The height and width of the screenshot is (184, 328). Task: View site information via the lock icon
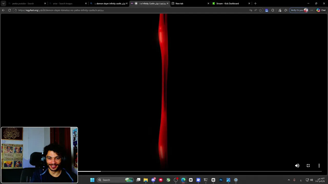pos(16,10)
